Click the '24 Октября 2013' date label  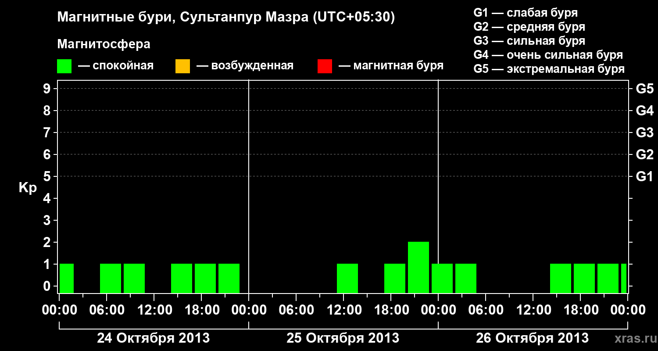tap(153, 338)
